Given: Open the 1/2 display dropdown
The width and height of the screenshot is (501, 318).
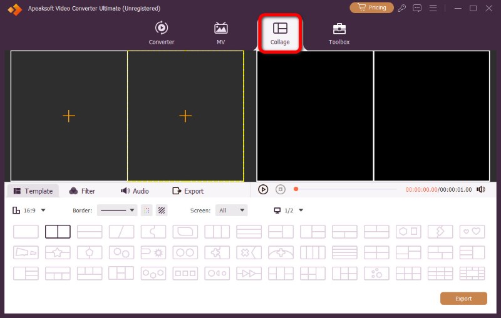Looking at the screenshot, I should (x=289, y=211).
